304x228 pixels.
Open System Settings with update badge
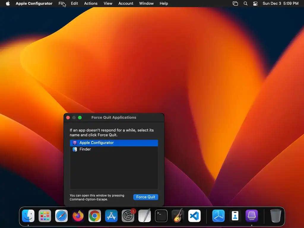tap(128, 216)
